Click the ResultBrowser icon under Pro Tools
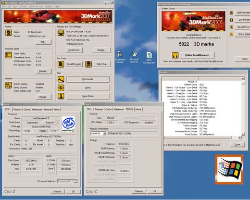Viewport: 250px width, 200px height. tap(61, 64)
